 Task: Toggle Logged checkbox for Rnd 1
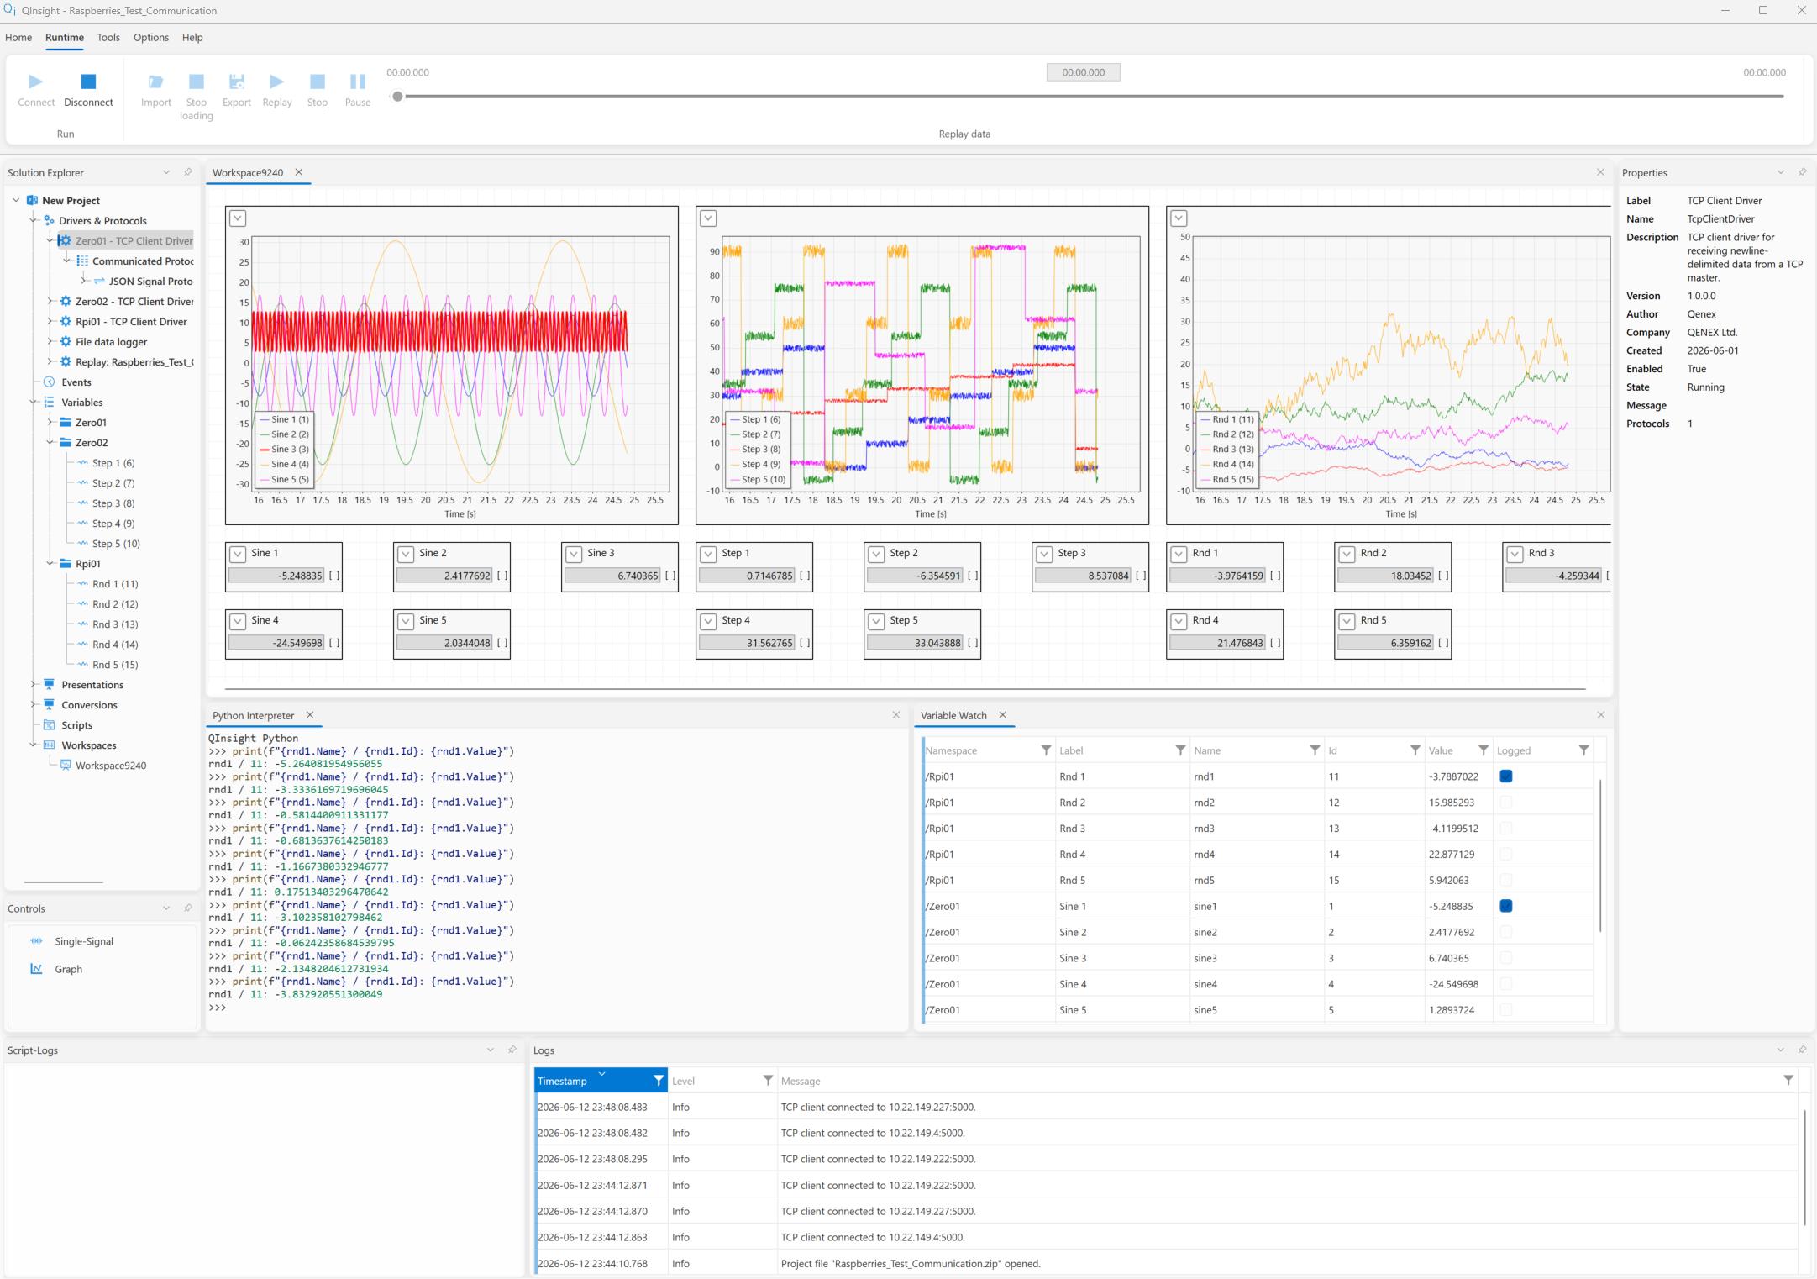point(1506,776)
